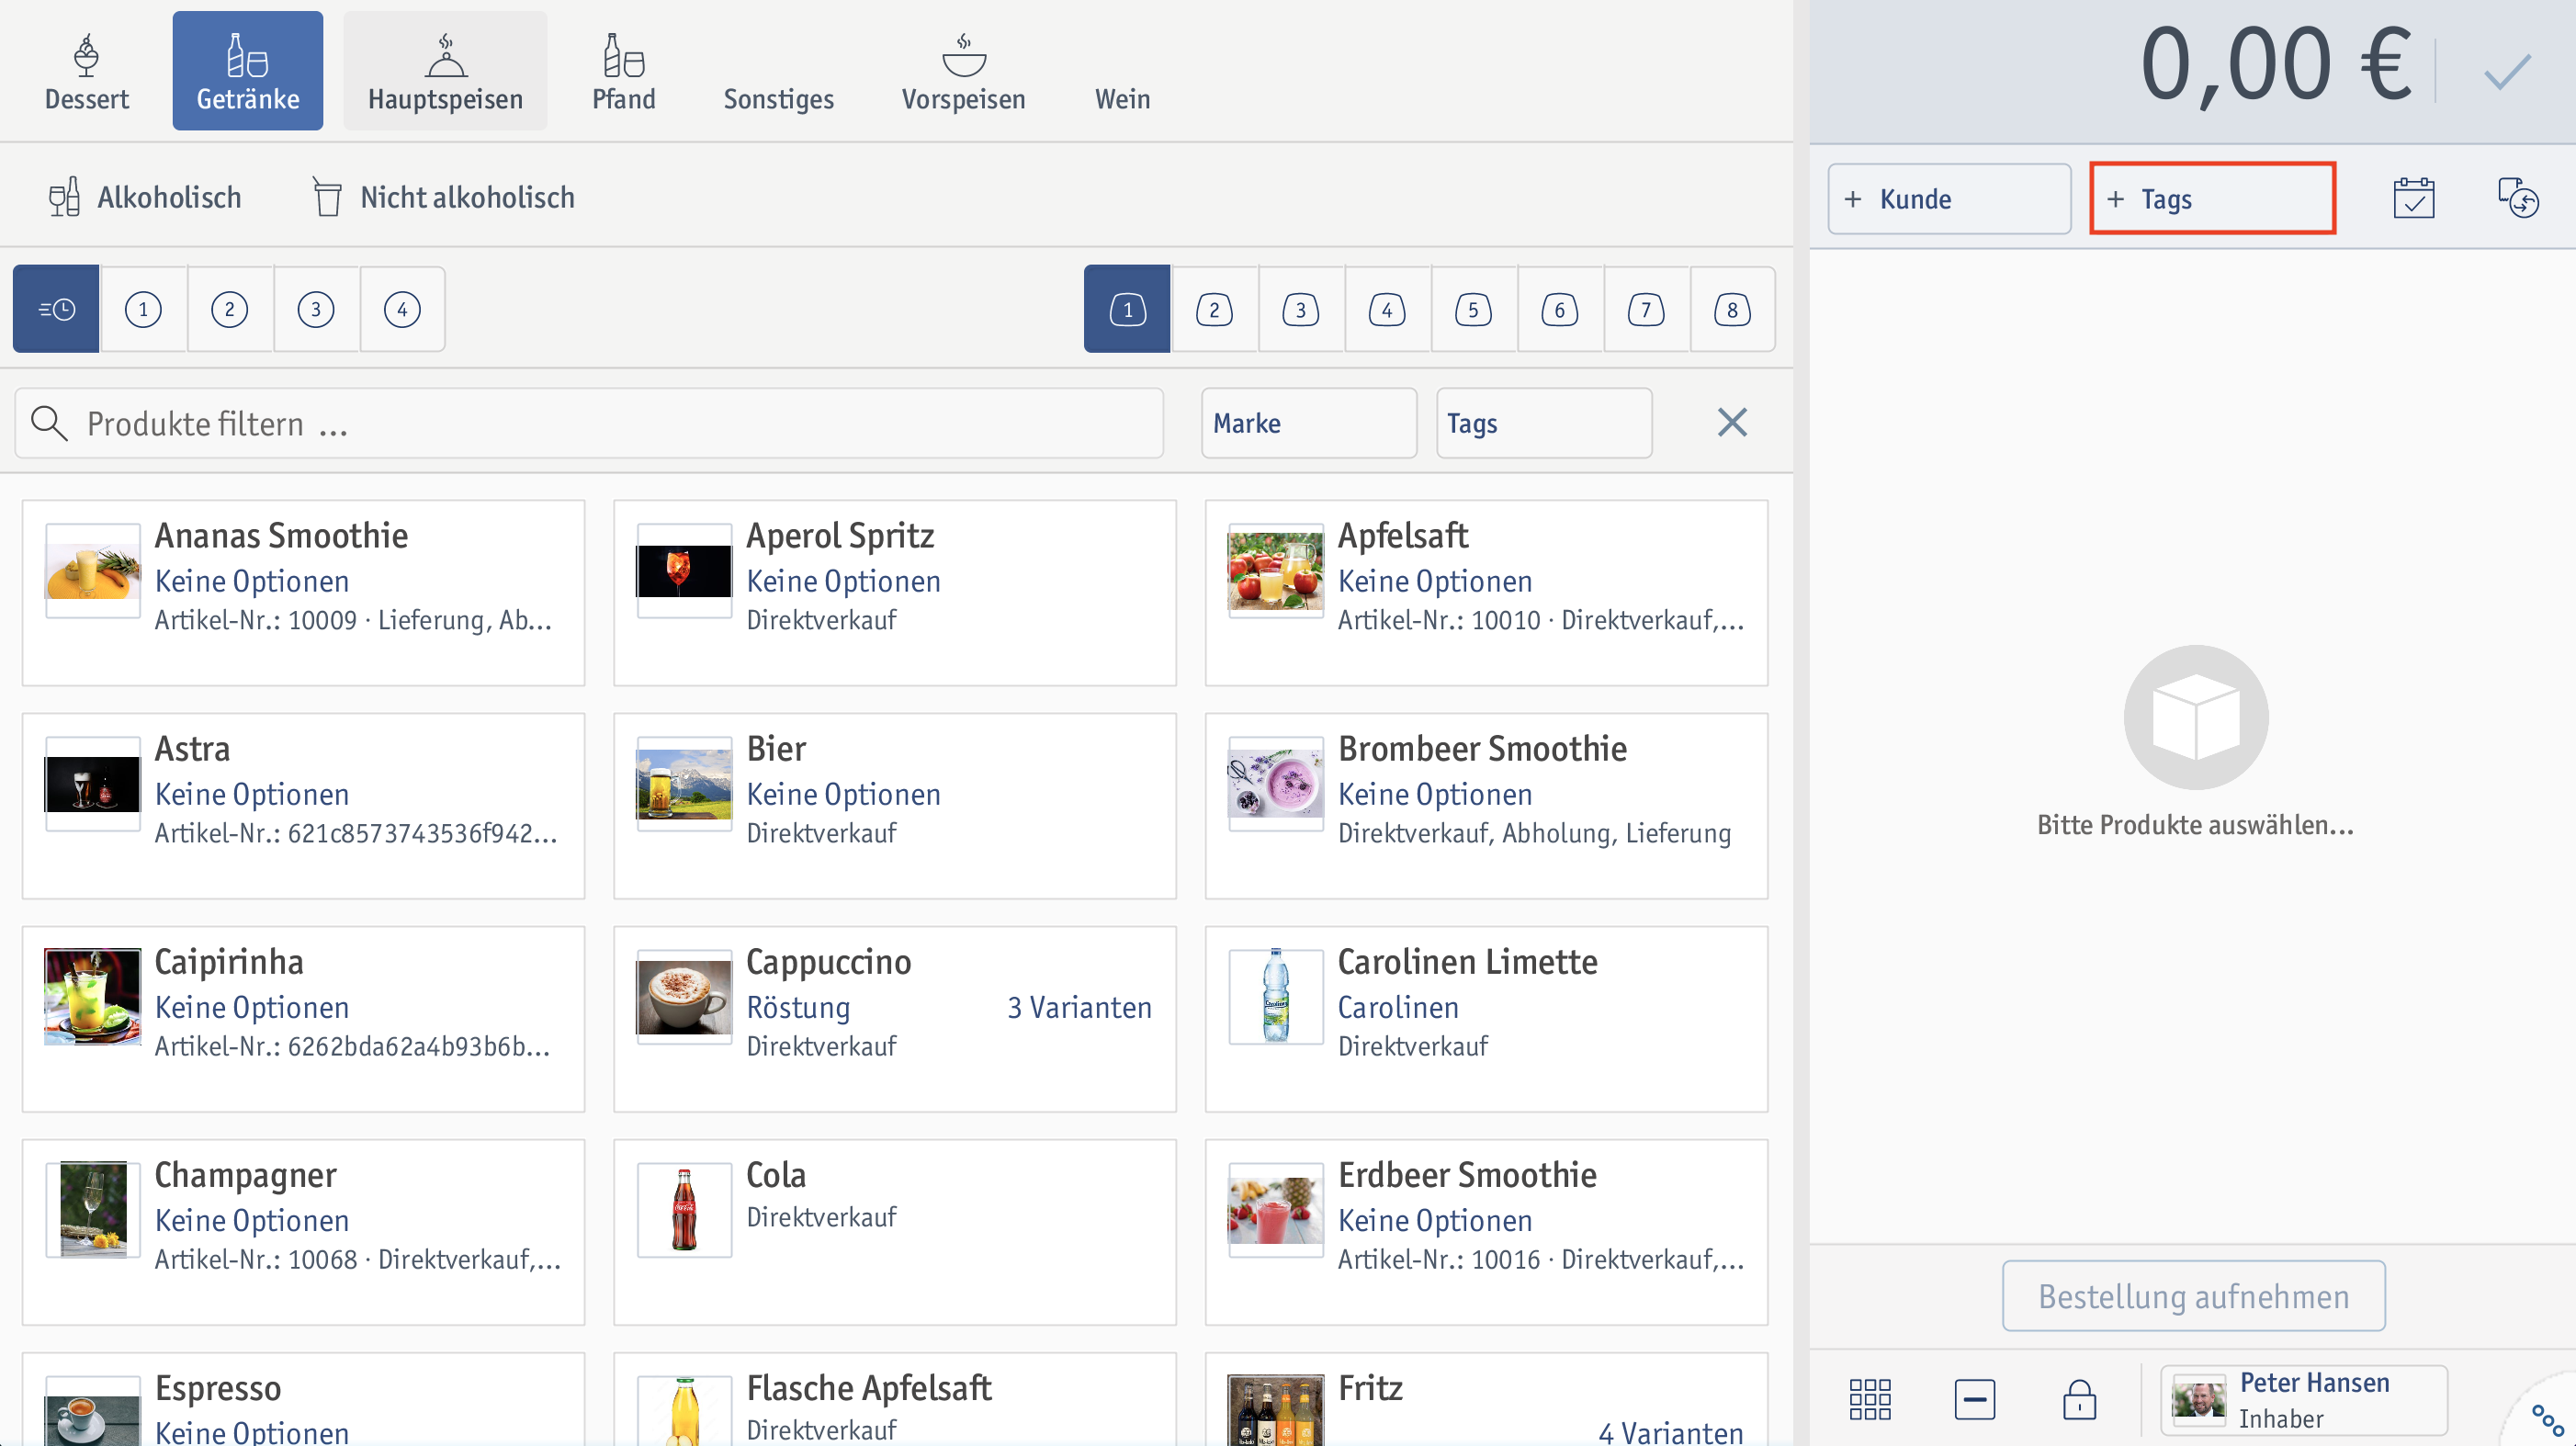The width and height of the screenshot is (2576, 1446).
Task: Select the Espresso product card
Action: [303, 1400]
